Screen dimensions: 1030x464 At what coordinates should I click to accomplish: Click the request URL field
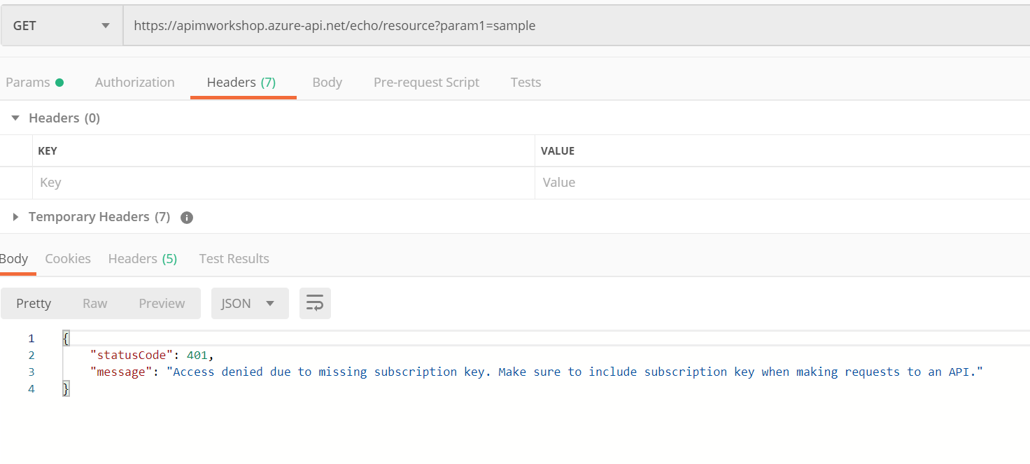[x=560, y=26]
